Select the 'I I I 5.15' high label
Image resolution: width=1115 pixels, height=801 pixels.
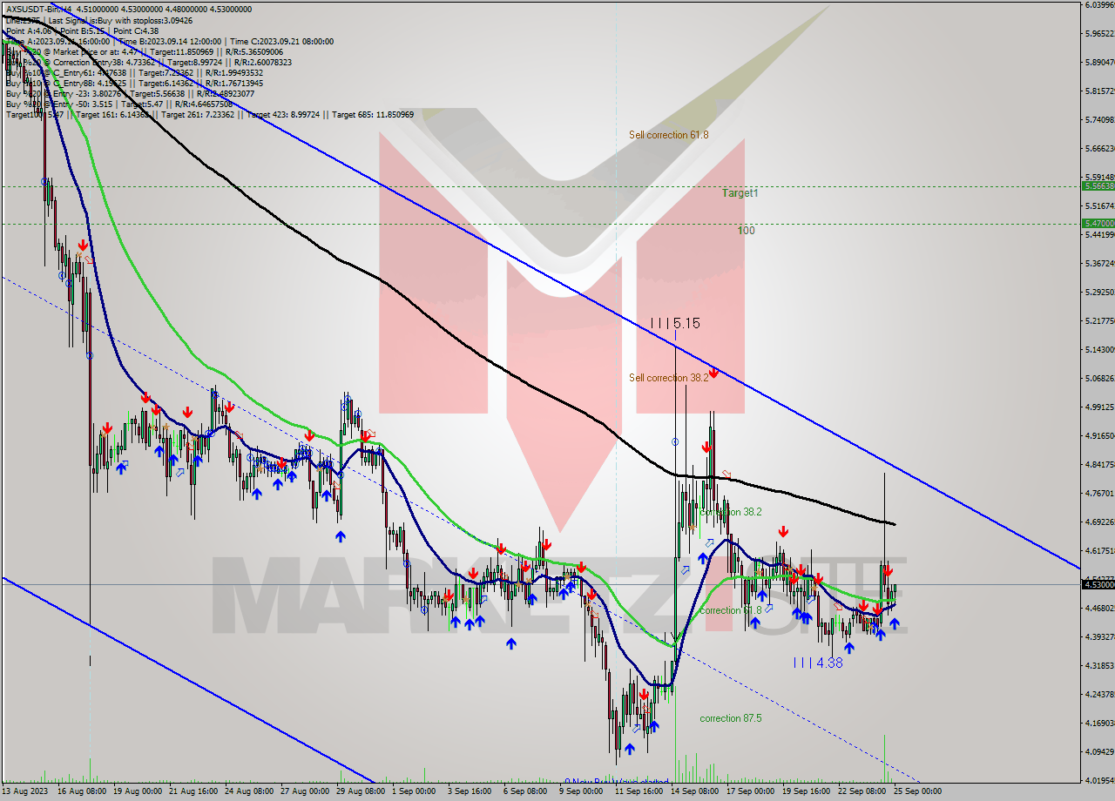point(675,323)
